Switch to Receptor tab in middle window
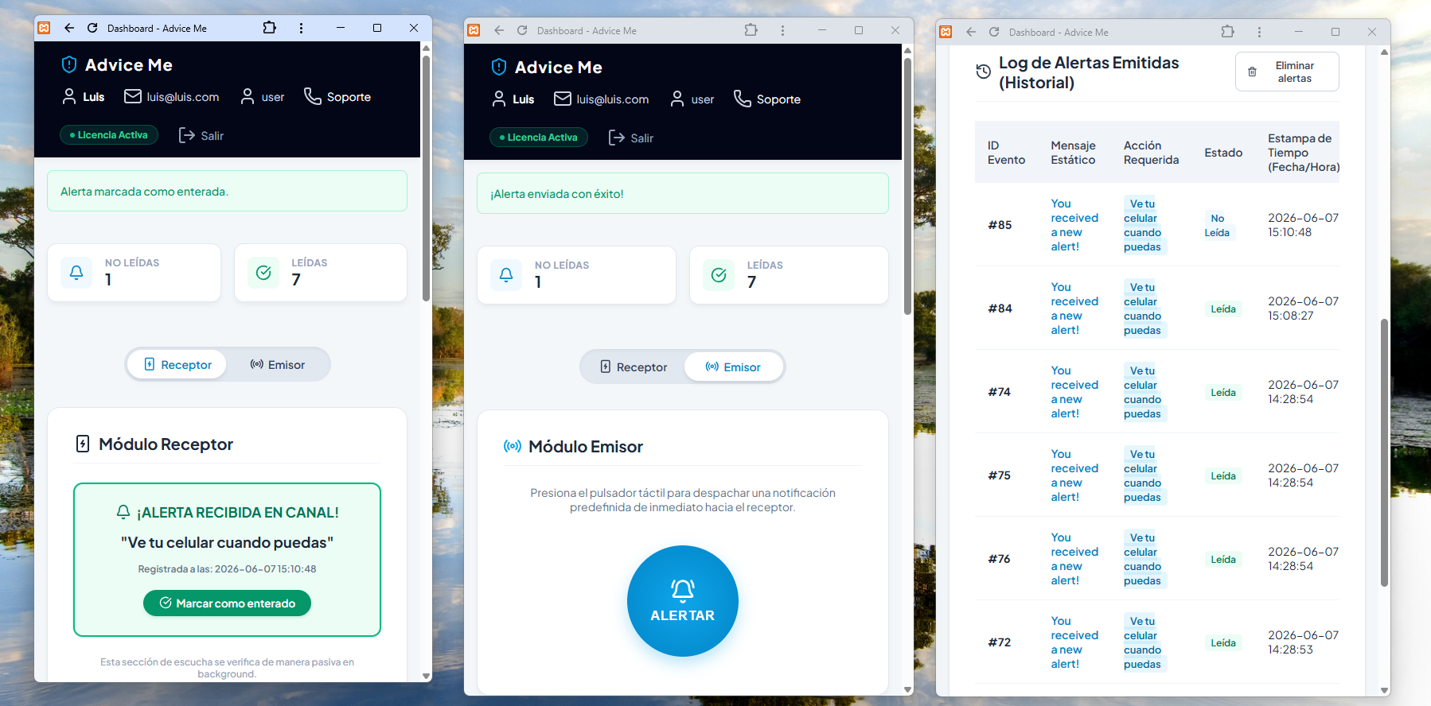 (x=634, y=367)
